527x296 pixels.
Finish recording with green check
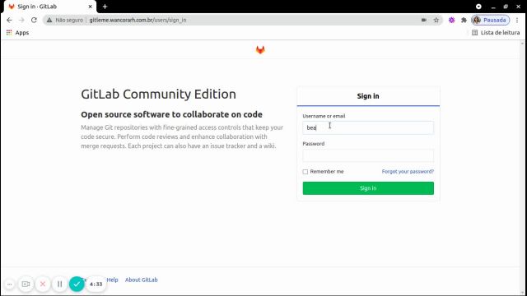77,284
